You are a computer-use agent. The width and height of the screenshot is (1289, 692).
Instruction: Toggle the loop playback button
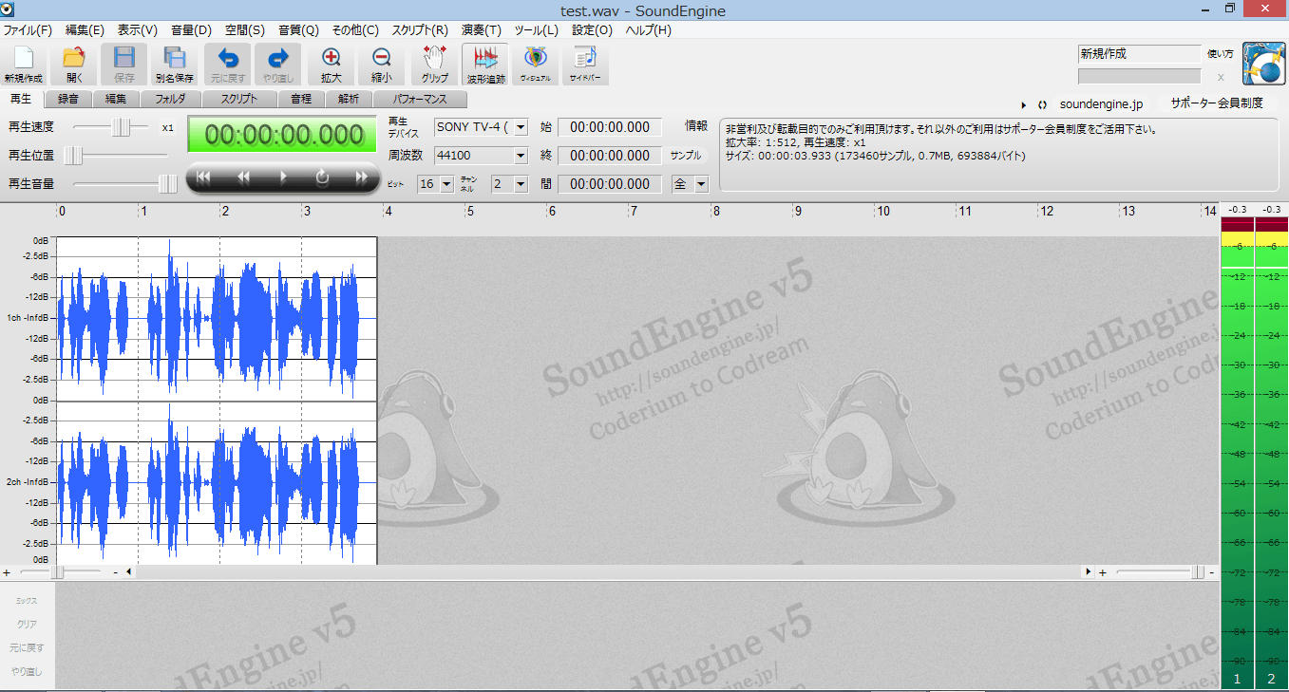[322, 177]
